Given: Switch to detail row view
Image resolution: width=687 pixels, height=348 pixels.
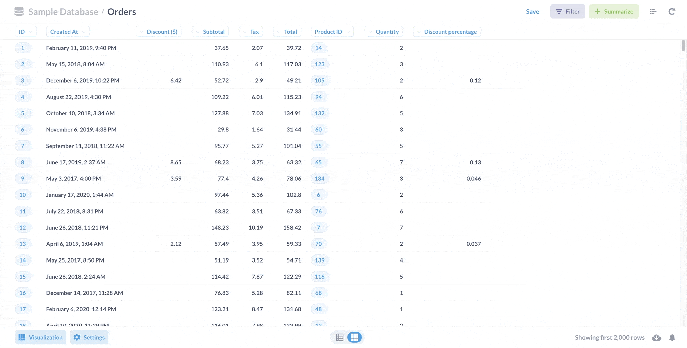Looking at the screenshot, I should 340,337.
